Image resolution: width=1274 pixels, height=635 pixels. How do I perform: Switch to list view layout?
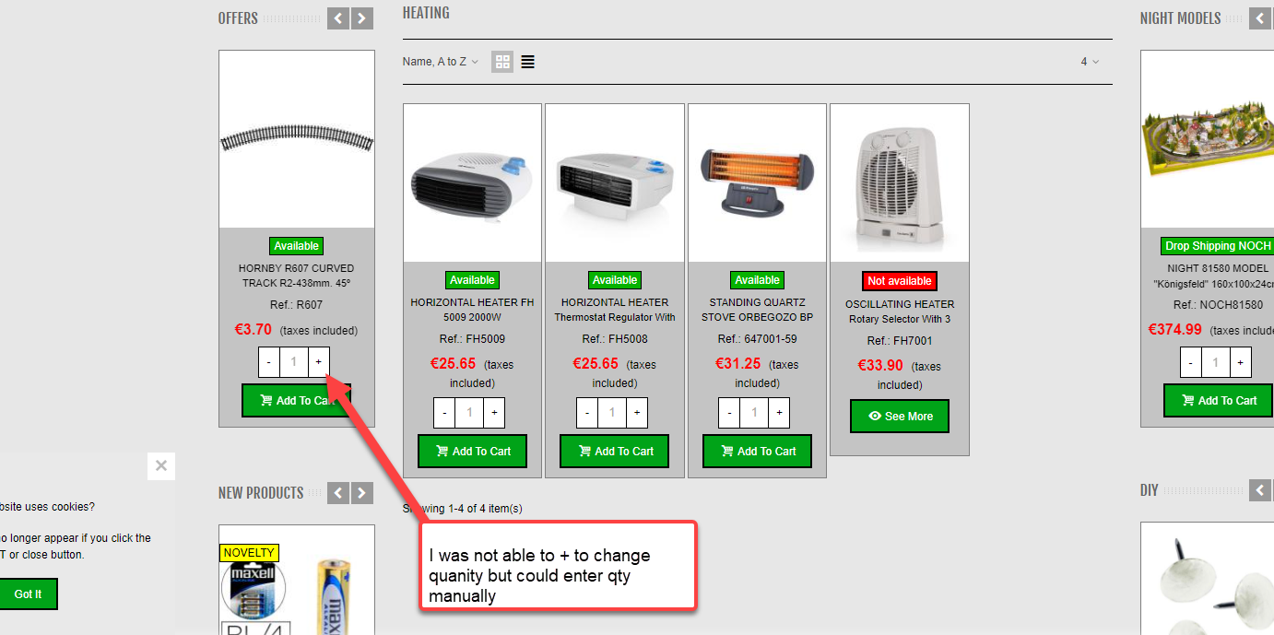tap(527, 62)
